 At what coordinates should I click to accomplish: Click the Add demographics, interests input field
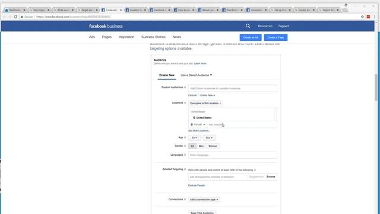click(218, 177)
